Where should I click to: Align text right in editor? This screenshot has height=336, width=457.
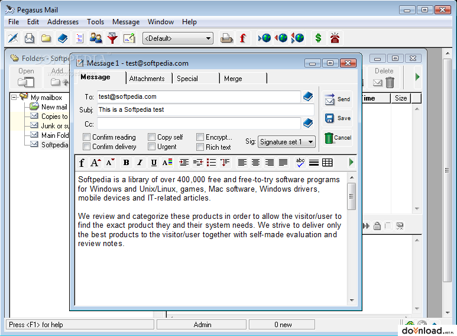tap(270, 163)
